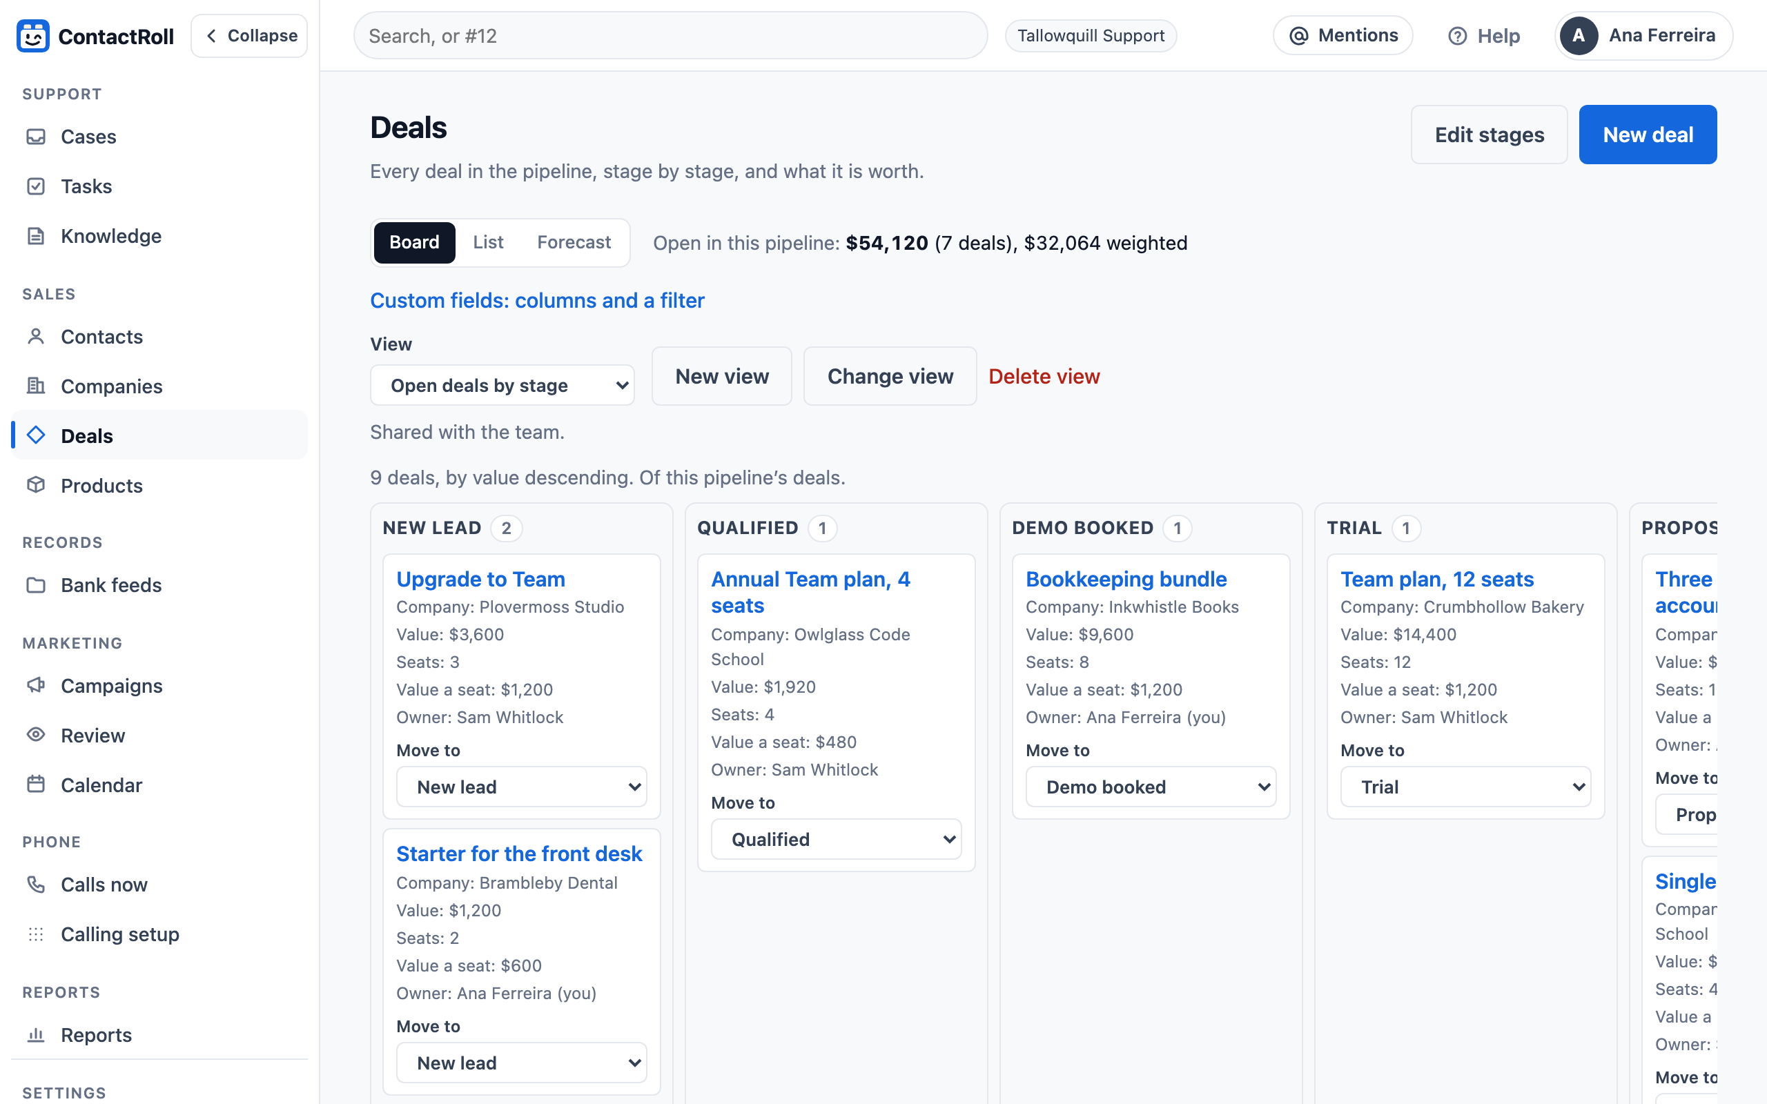Click the Mentions button
This screenshot has height=1104, width=1767.
pyautogui.click(x=1343, y=36)
